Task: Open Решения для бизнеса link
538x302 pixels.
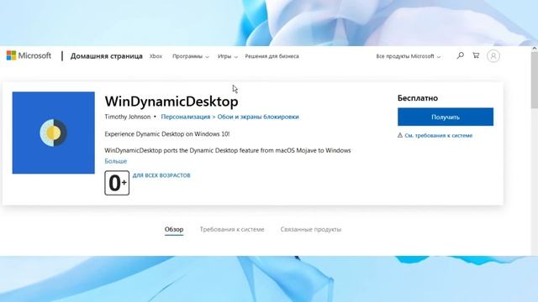Action: point(272,56)
